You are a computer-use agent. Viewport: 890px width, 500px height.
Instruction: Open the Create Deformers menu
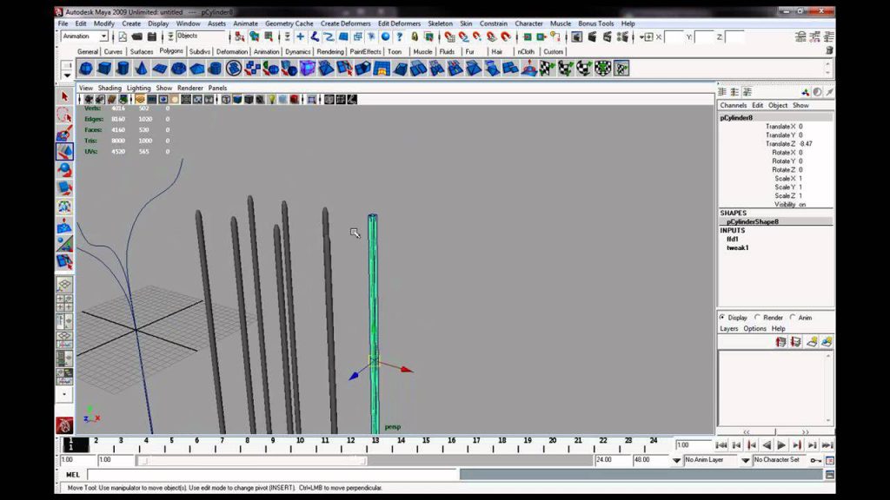(345, 23)
